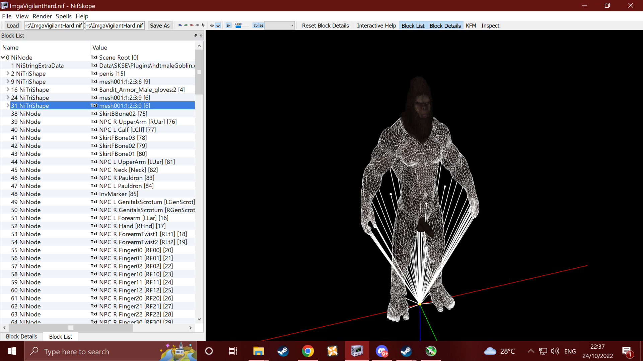The image size is (643, 361).
Task: Toggle animation play button
Action: [x=228, y=25]
